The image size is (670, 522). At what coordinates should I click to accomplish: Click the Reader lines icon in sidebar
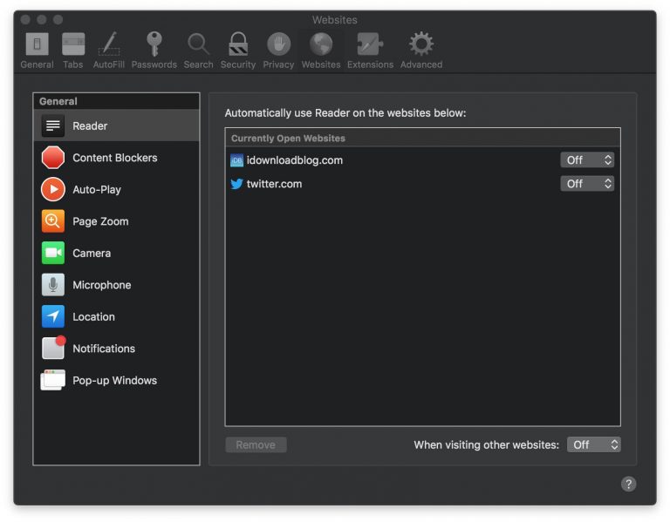click(x=53, y=125)
